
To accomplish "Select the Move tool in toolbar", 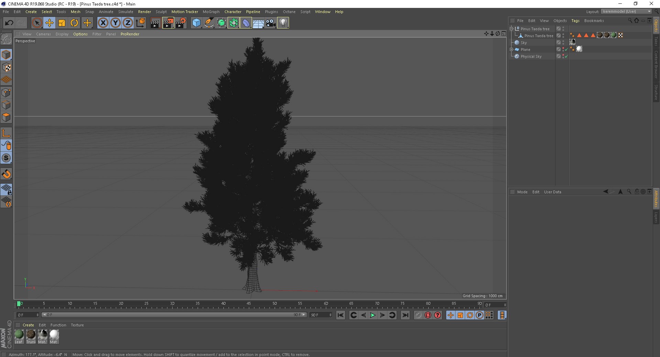I will (x=49, y=23).
